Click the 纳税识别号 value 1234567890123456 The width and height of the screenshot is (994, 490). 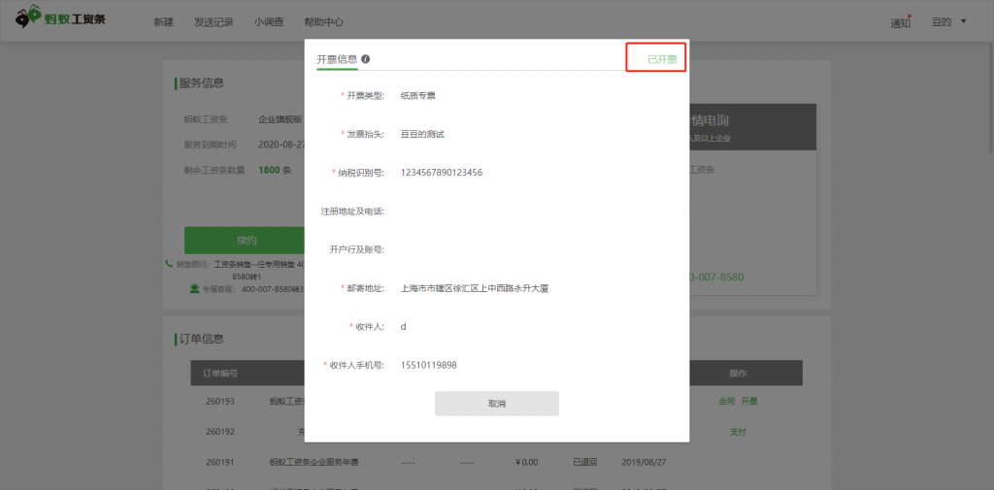point(441,173)
